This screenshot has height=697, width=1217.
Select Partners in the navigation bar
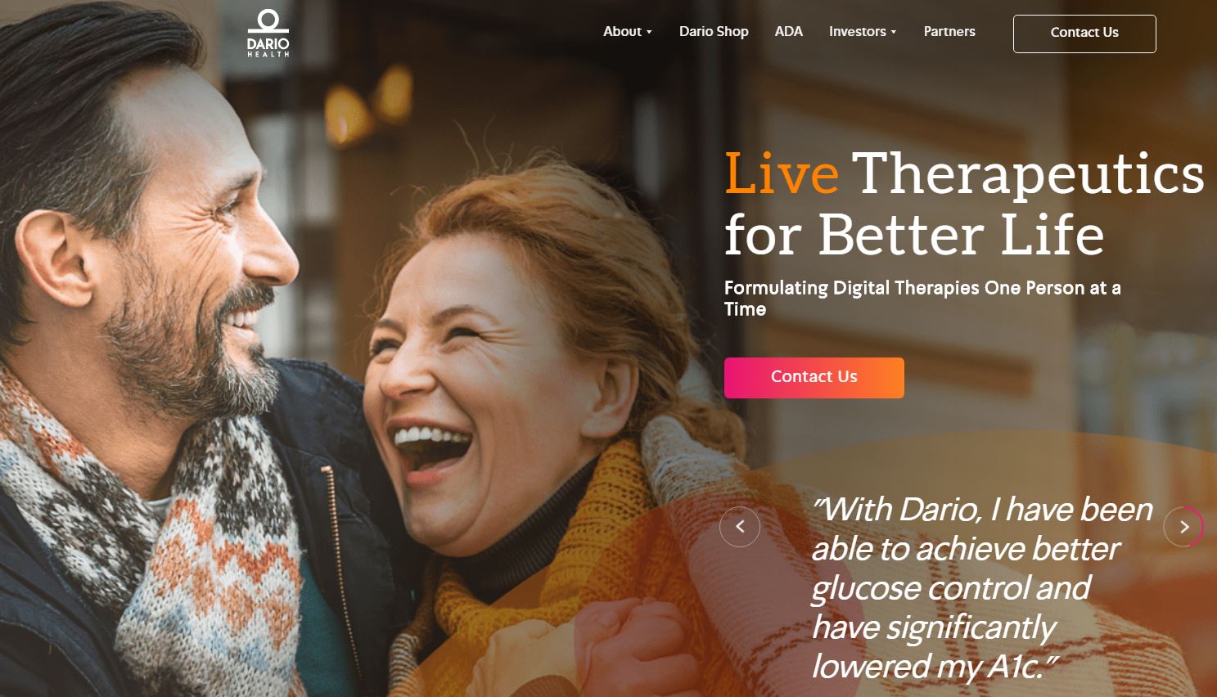click(949, 32)
